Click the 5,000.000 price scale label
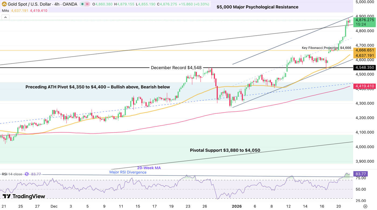Screen dimensions: 377x210 [365, 2]
